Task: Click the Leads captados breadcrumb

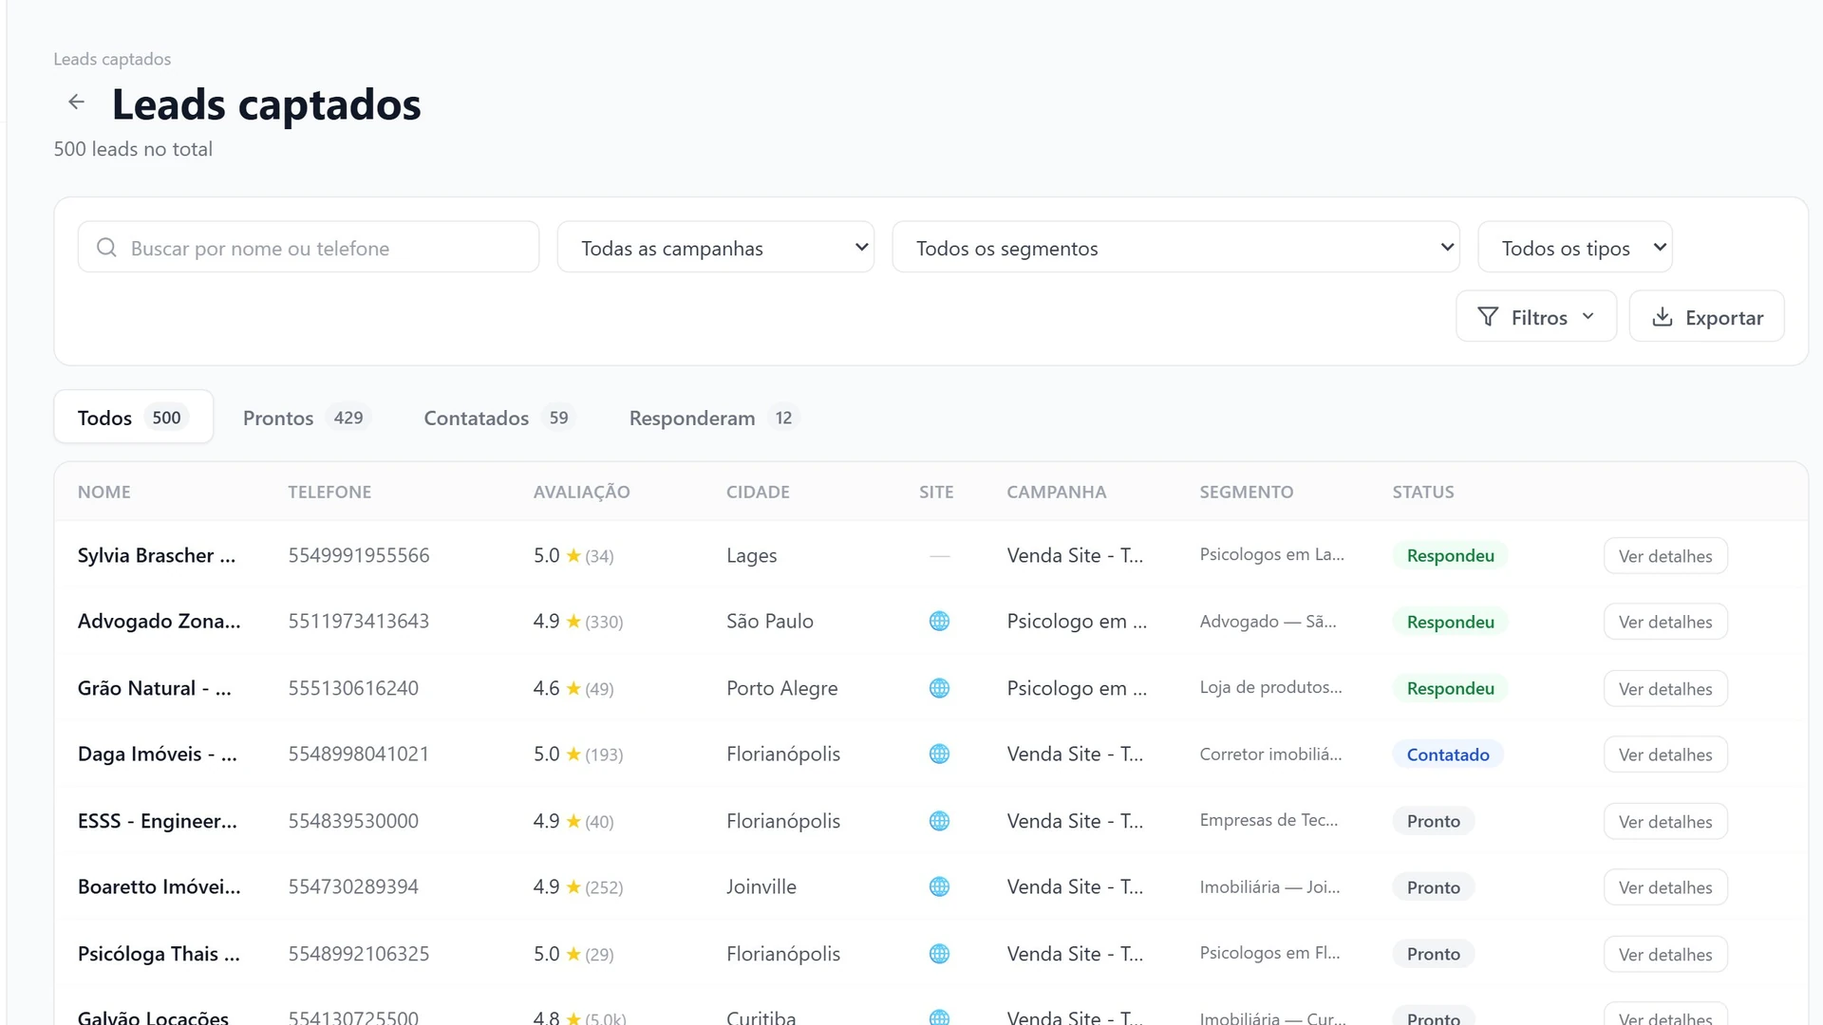Action: [112, 59]
